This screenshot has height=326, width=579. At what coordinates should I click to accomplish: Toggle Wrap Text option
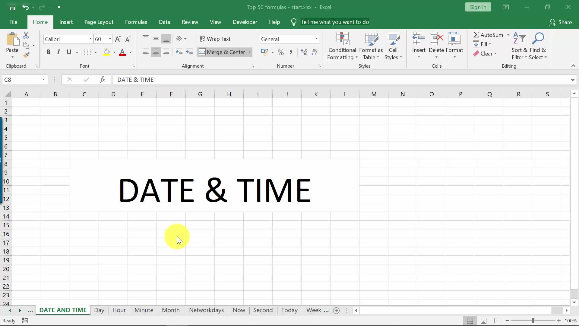pyautogui.click(x=215, y=39)
